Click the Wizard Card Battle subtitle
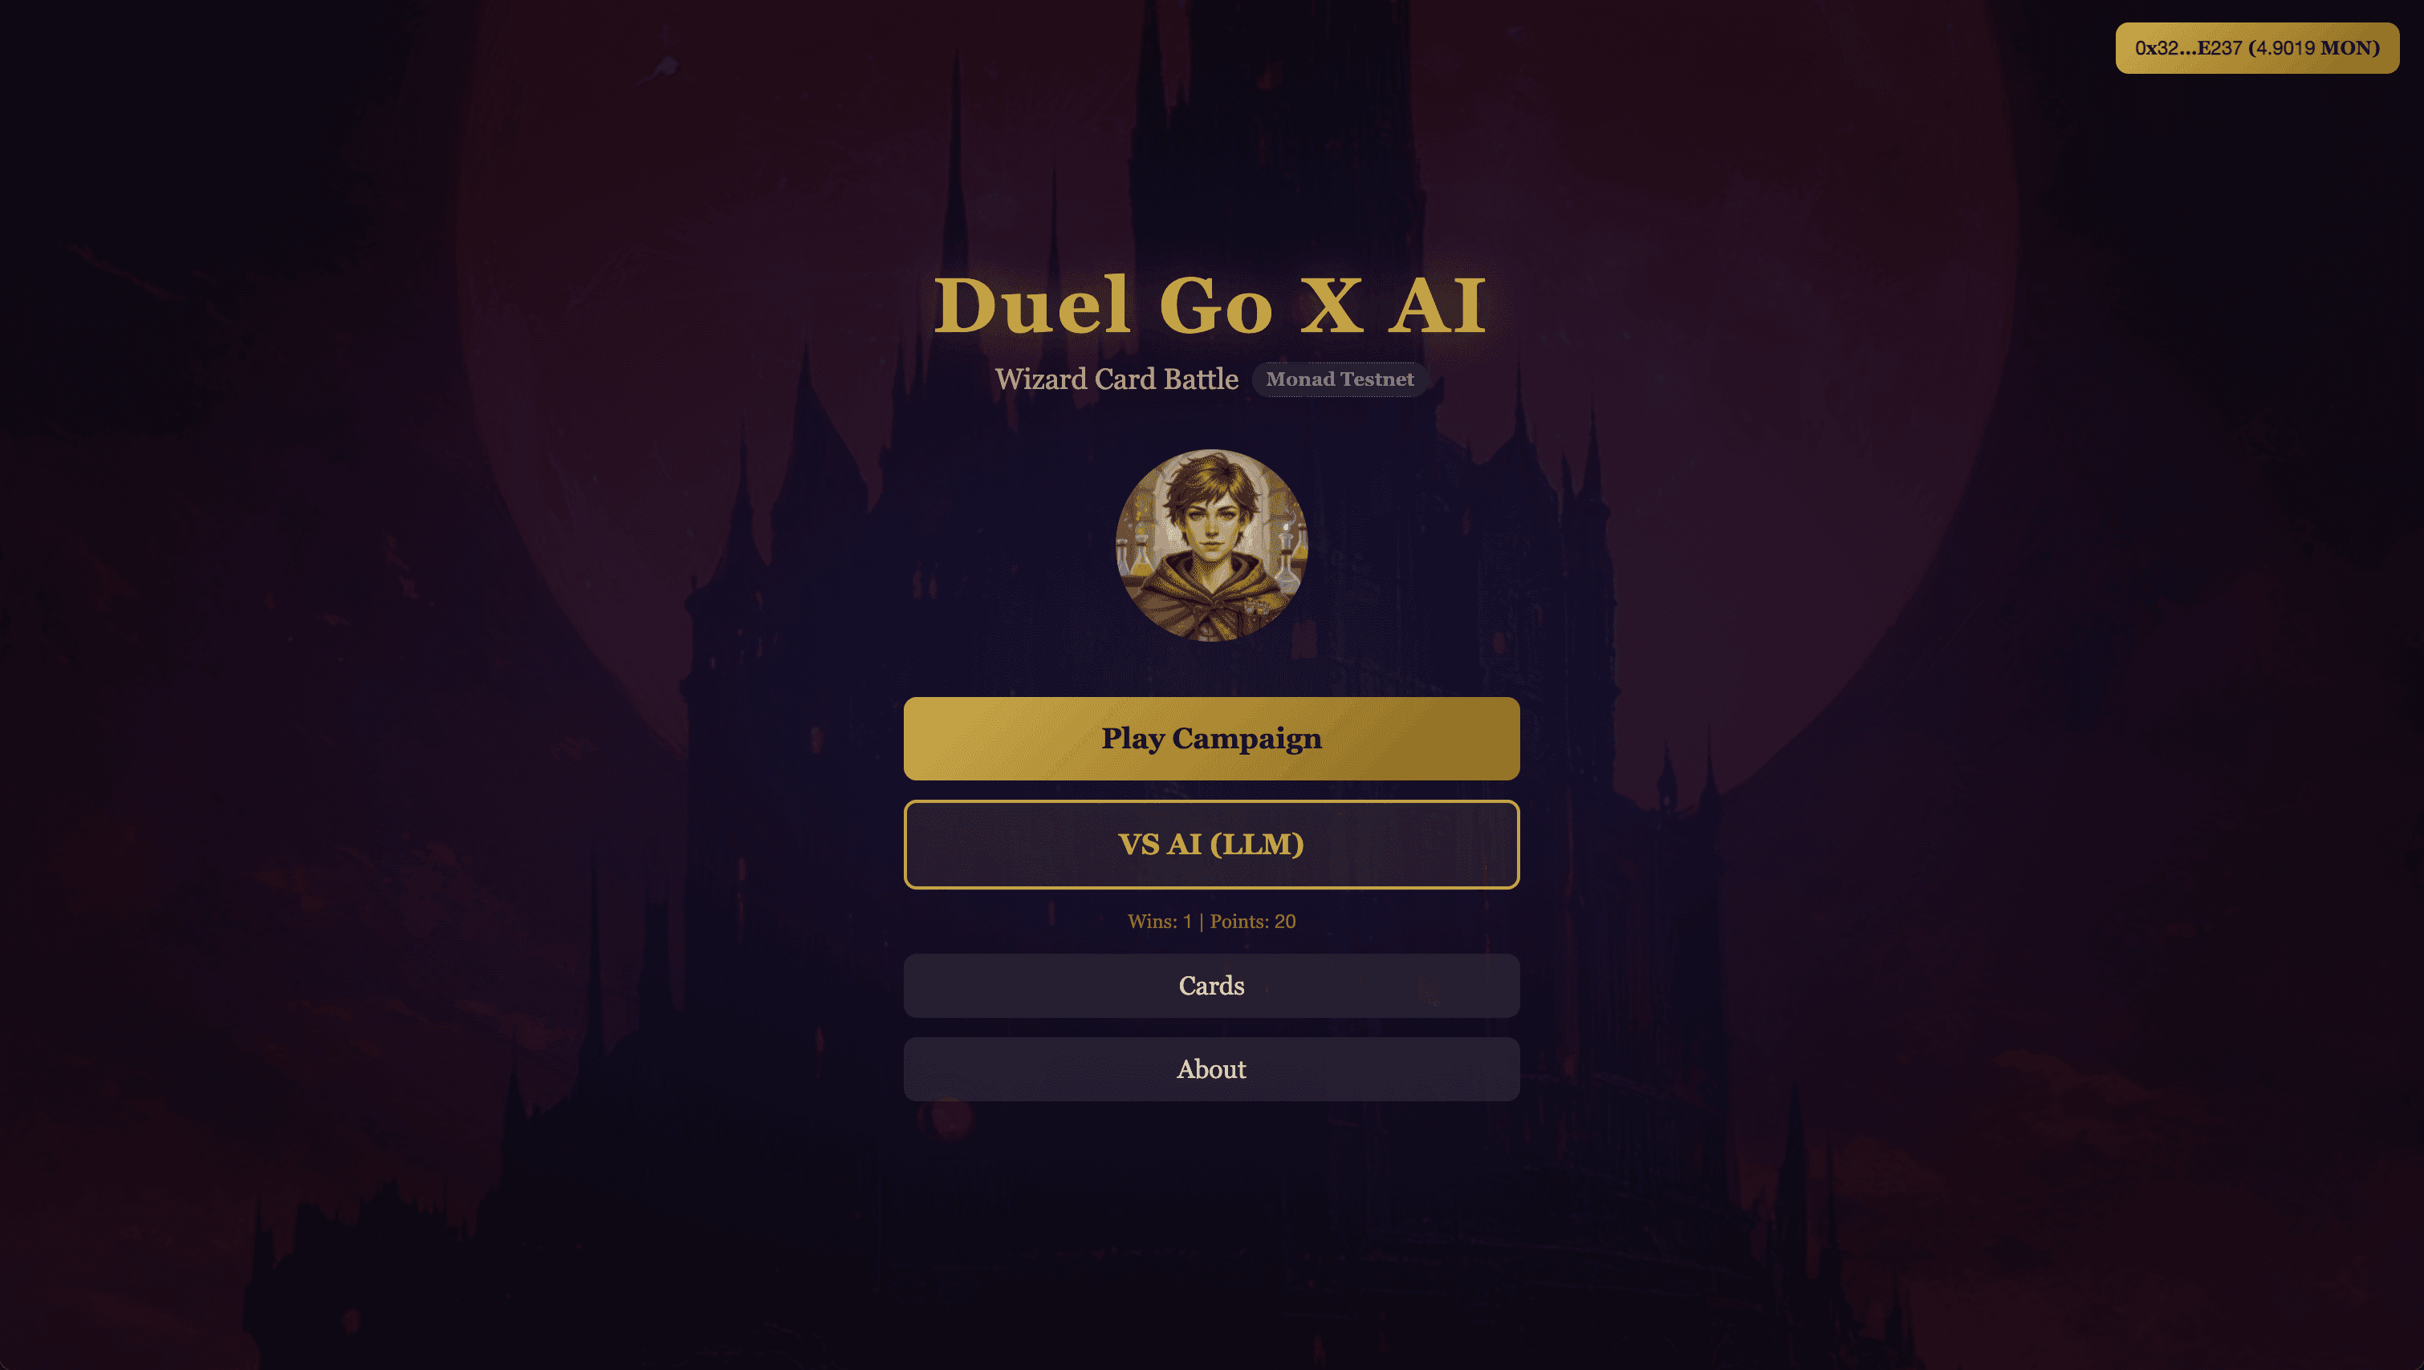The image size is (2424, 1370). pyautogui.click(x=1116, y=379)
